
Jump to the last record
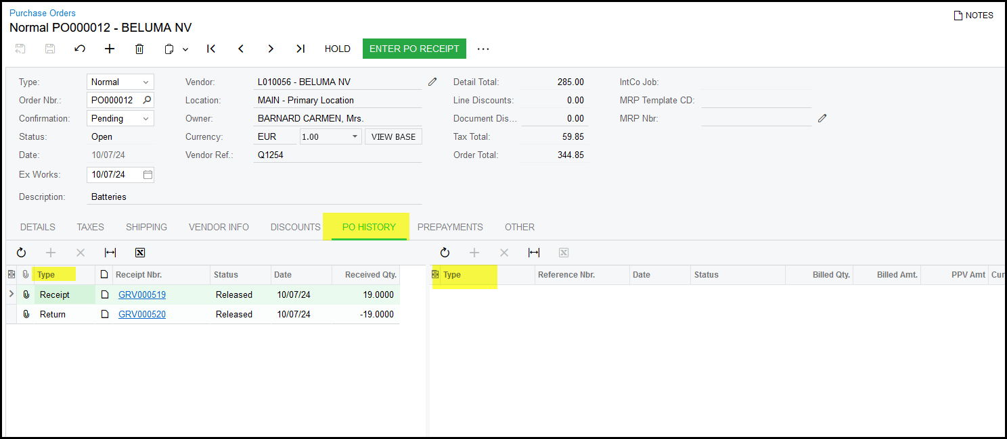300,49
